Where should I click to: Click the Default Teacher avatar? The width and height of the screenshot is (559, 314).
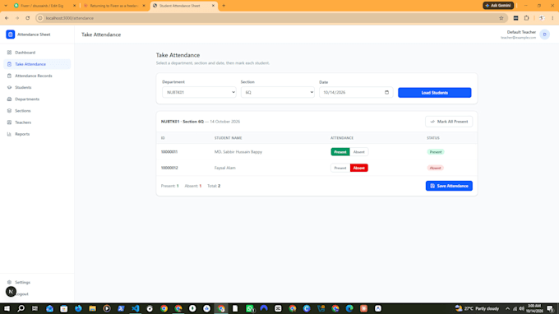[x=544, y=35]
